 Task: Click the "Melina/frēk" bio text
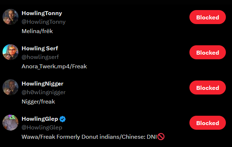(37, 31)
